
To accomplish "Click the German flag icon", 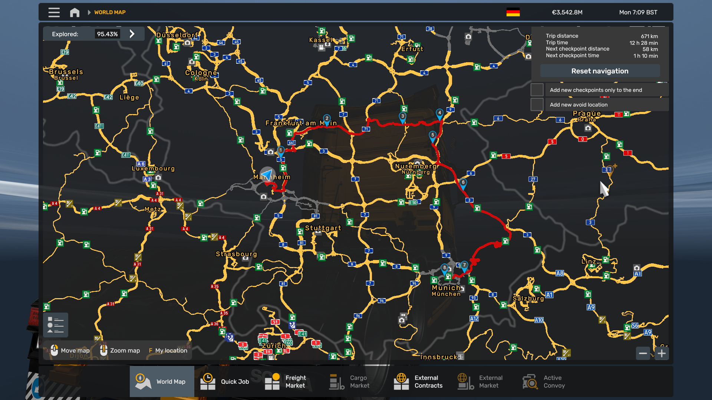I will (x=513, y=11).
